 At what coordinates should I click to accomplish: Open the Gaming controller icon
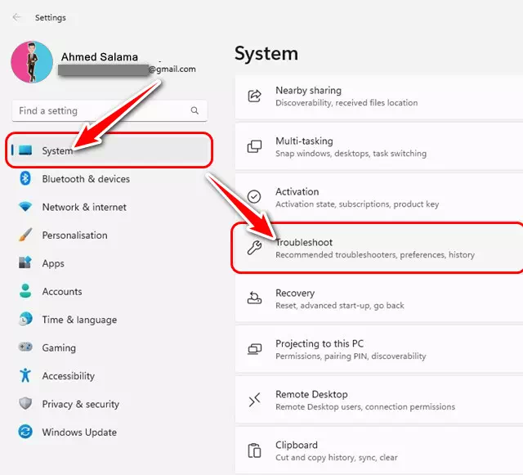[x=25, y=347]
